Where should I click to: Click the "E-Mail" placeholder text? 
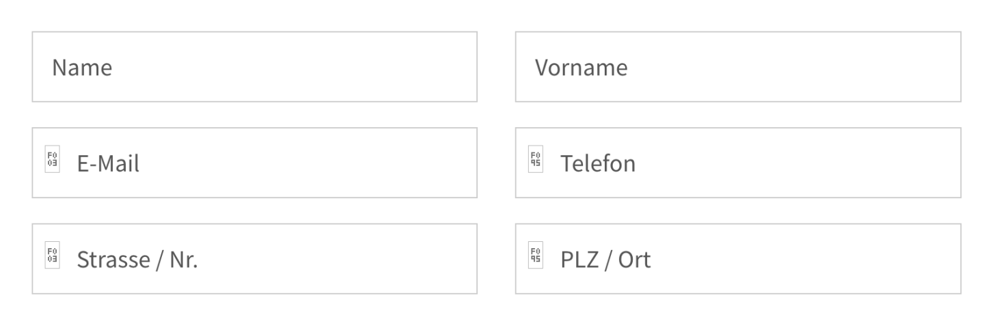[x=108, y=164]
